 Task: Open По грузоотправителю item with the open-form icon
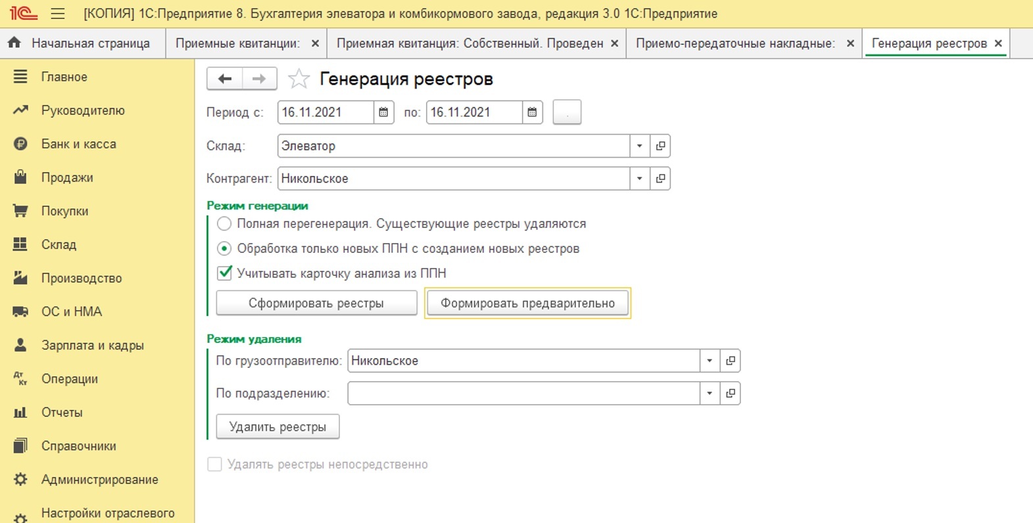[730, 361]
